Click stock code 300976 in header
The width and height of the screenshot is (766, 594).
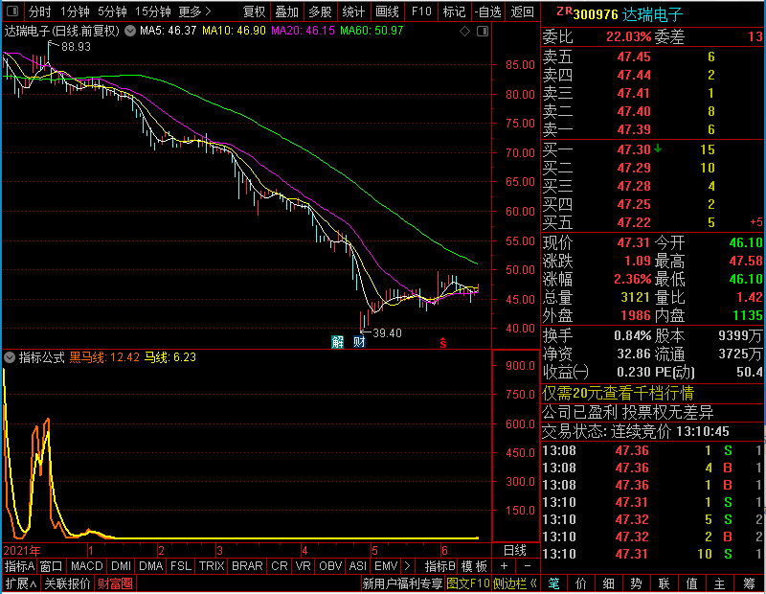tap(596, 14)
